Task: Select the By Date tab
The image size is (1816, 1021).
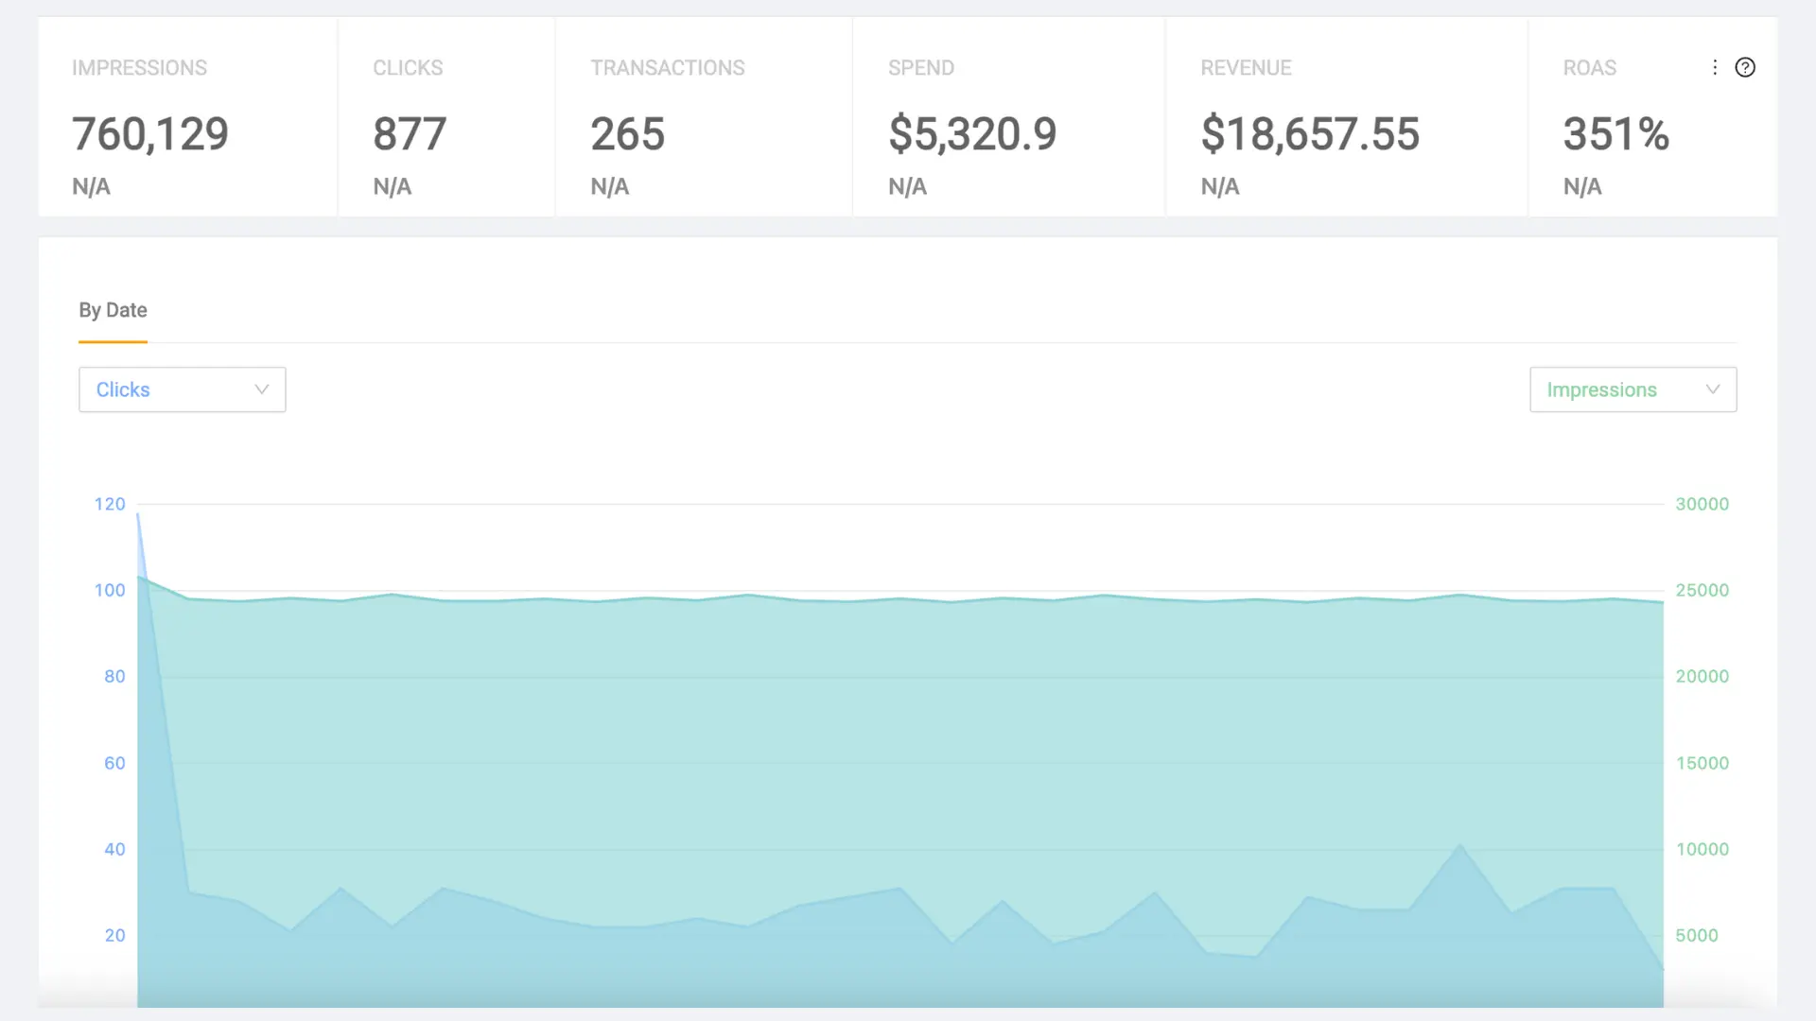Action: [113, 310]
